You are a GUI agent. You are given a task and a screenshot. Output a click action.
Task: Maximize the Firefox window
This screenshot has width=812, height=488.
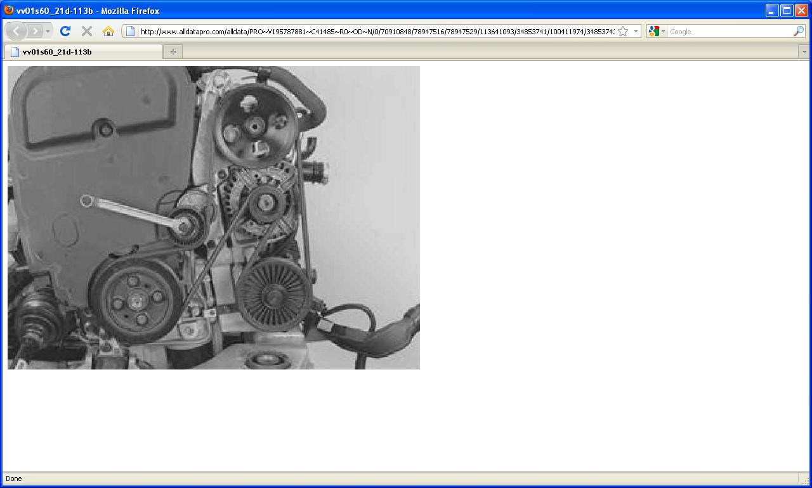tap(787, 10)
